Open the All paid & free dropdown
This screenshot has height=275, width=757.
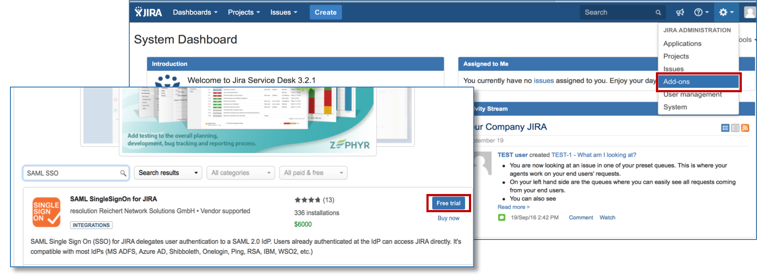pos(313,173)
